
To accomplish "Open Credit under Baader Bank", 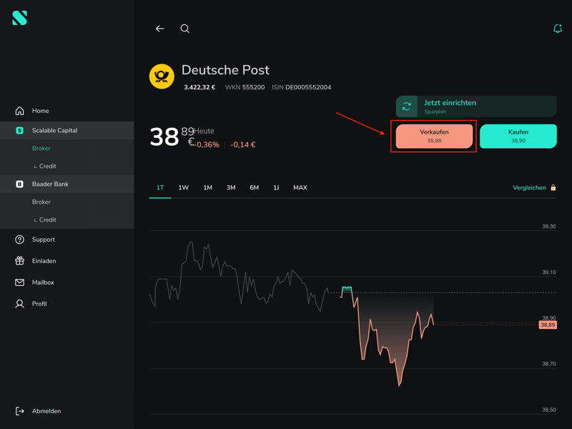I will [x=47, y=220].
